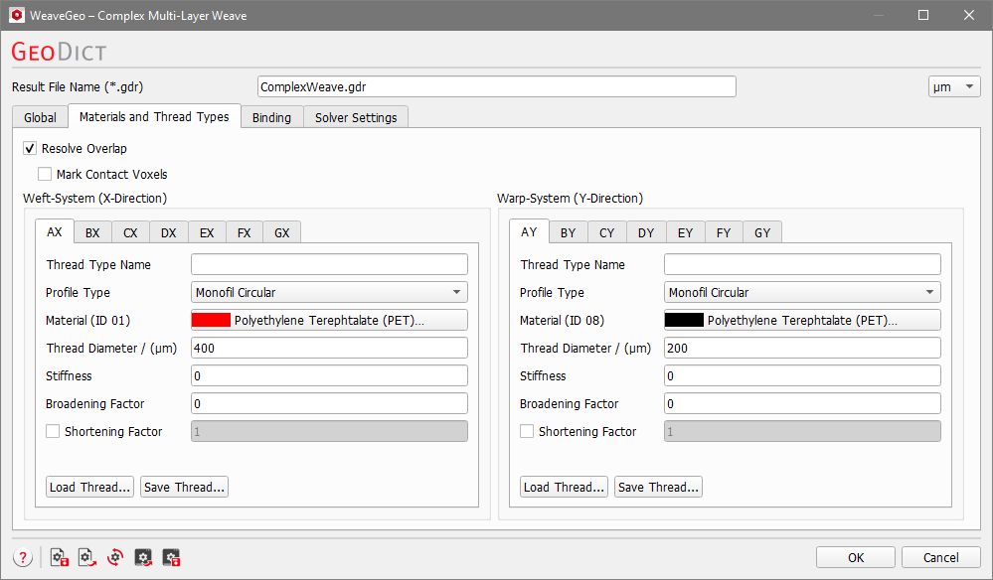Select the CX weft thread tab
Screen dimensions: 993x580
point(130,232)
